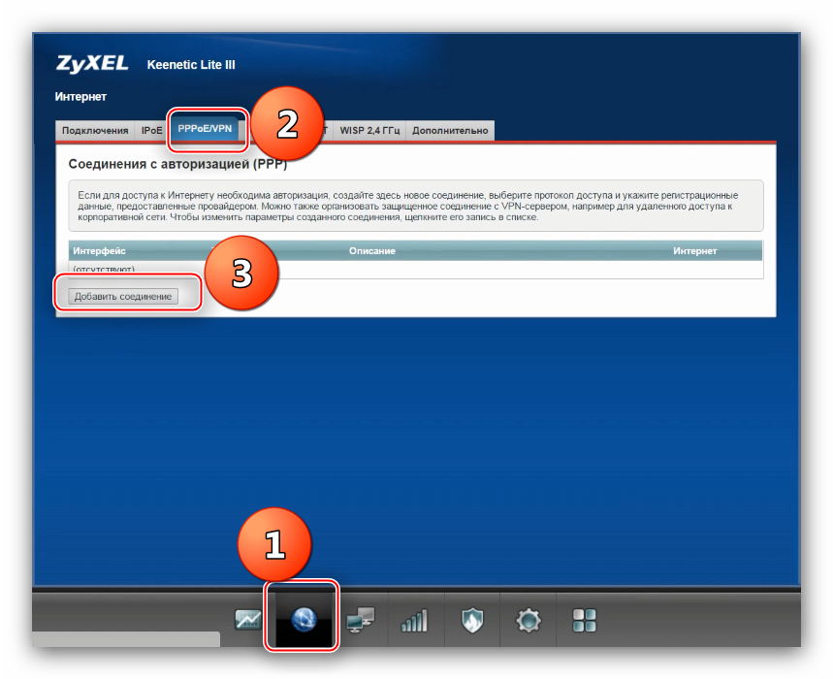Click the Добавить соединение button

pos(123,297)
